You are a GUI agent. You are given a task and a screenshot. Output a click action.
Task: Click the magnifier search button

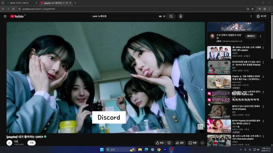171,16
